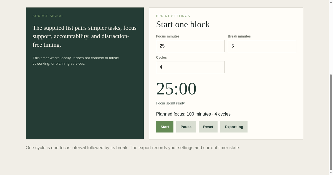Click the scrollbar up arrow
This screenshot has height=175, width=333.
331,2
